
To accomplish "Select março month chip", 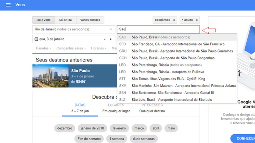I will click(139, 128).
